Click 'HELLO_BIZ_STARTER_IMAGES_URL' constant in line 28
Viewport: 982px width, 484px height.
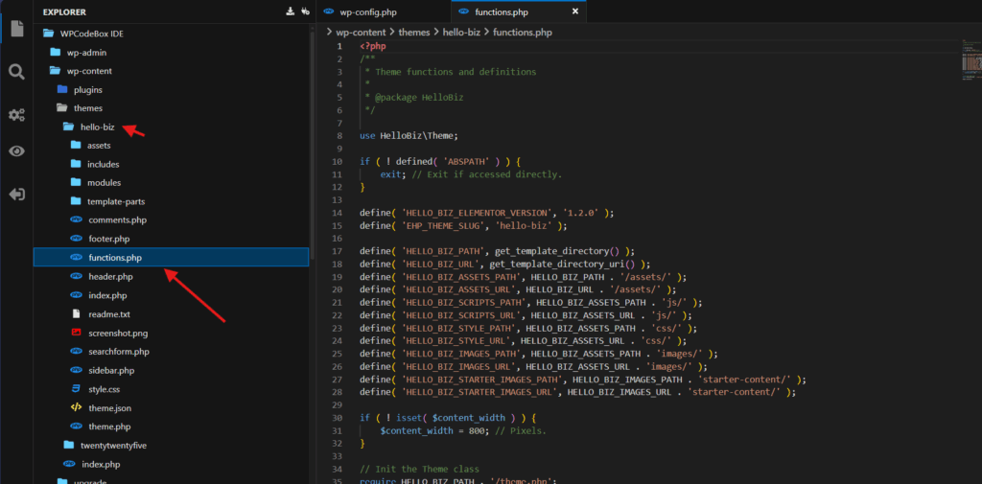point(479,392)
